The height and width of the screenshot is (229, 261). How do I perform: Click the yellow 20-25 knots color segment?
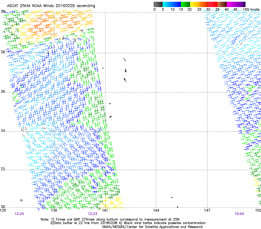point(195,4)
